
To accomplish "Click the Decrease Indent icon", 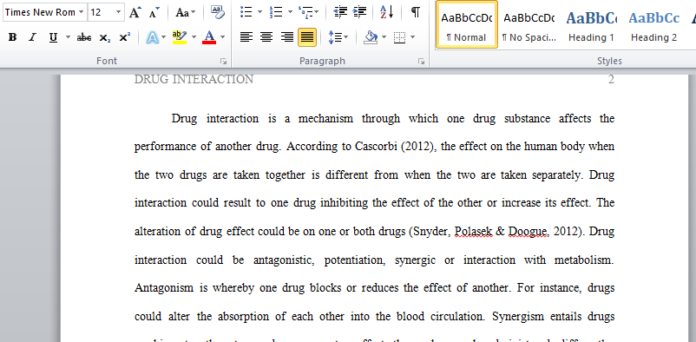I will tap(340, 12).
